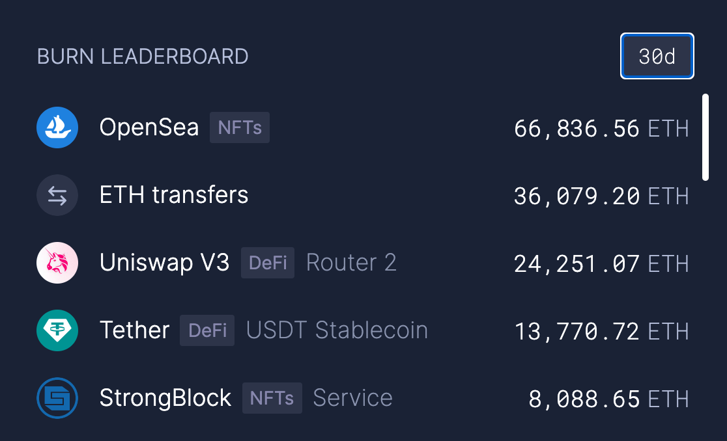Click the NFTs tag beside StrongBlock
The image size is (727, 441).
[272, 398]
